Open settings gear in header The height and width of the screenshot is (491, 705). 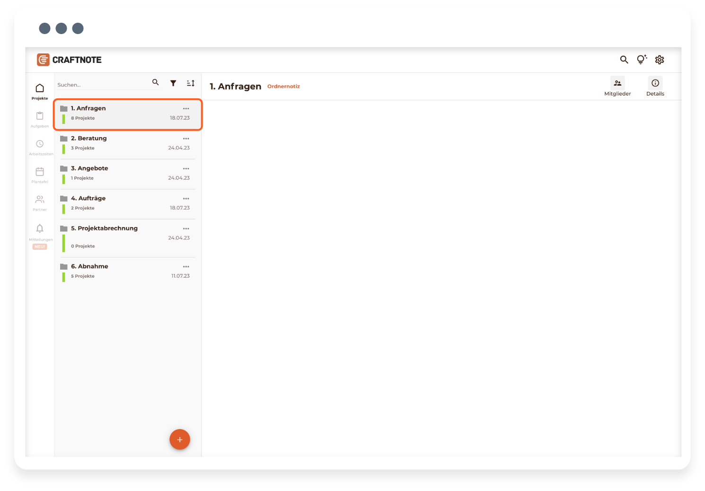click(660, 60)
